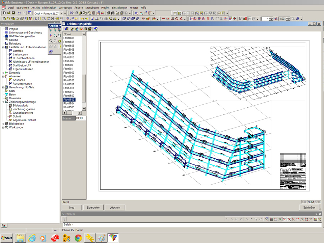Expand the Dynamik tree node
Image resolution: width=324 pixels, height=243 pixels.
(x=3, y=73)
